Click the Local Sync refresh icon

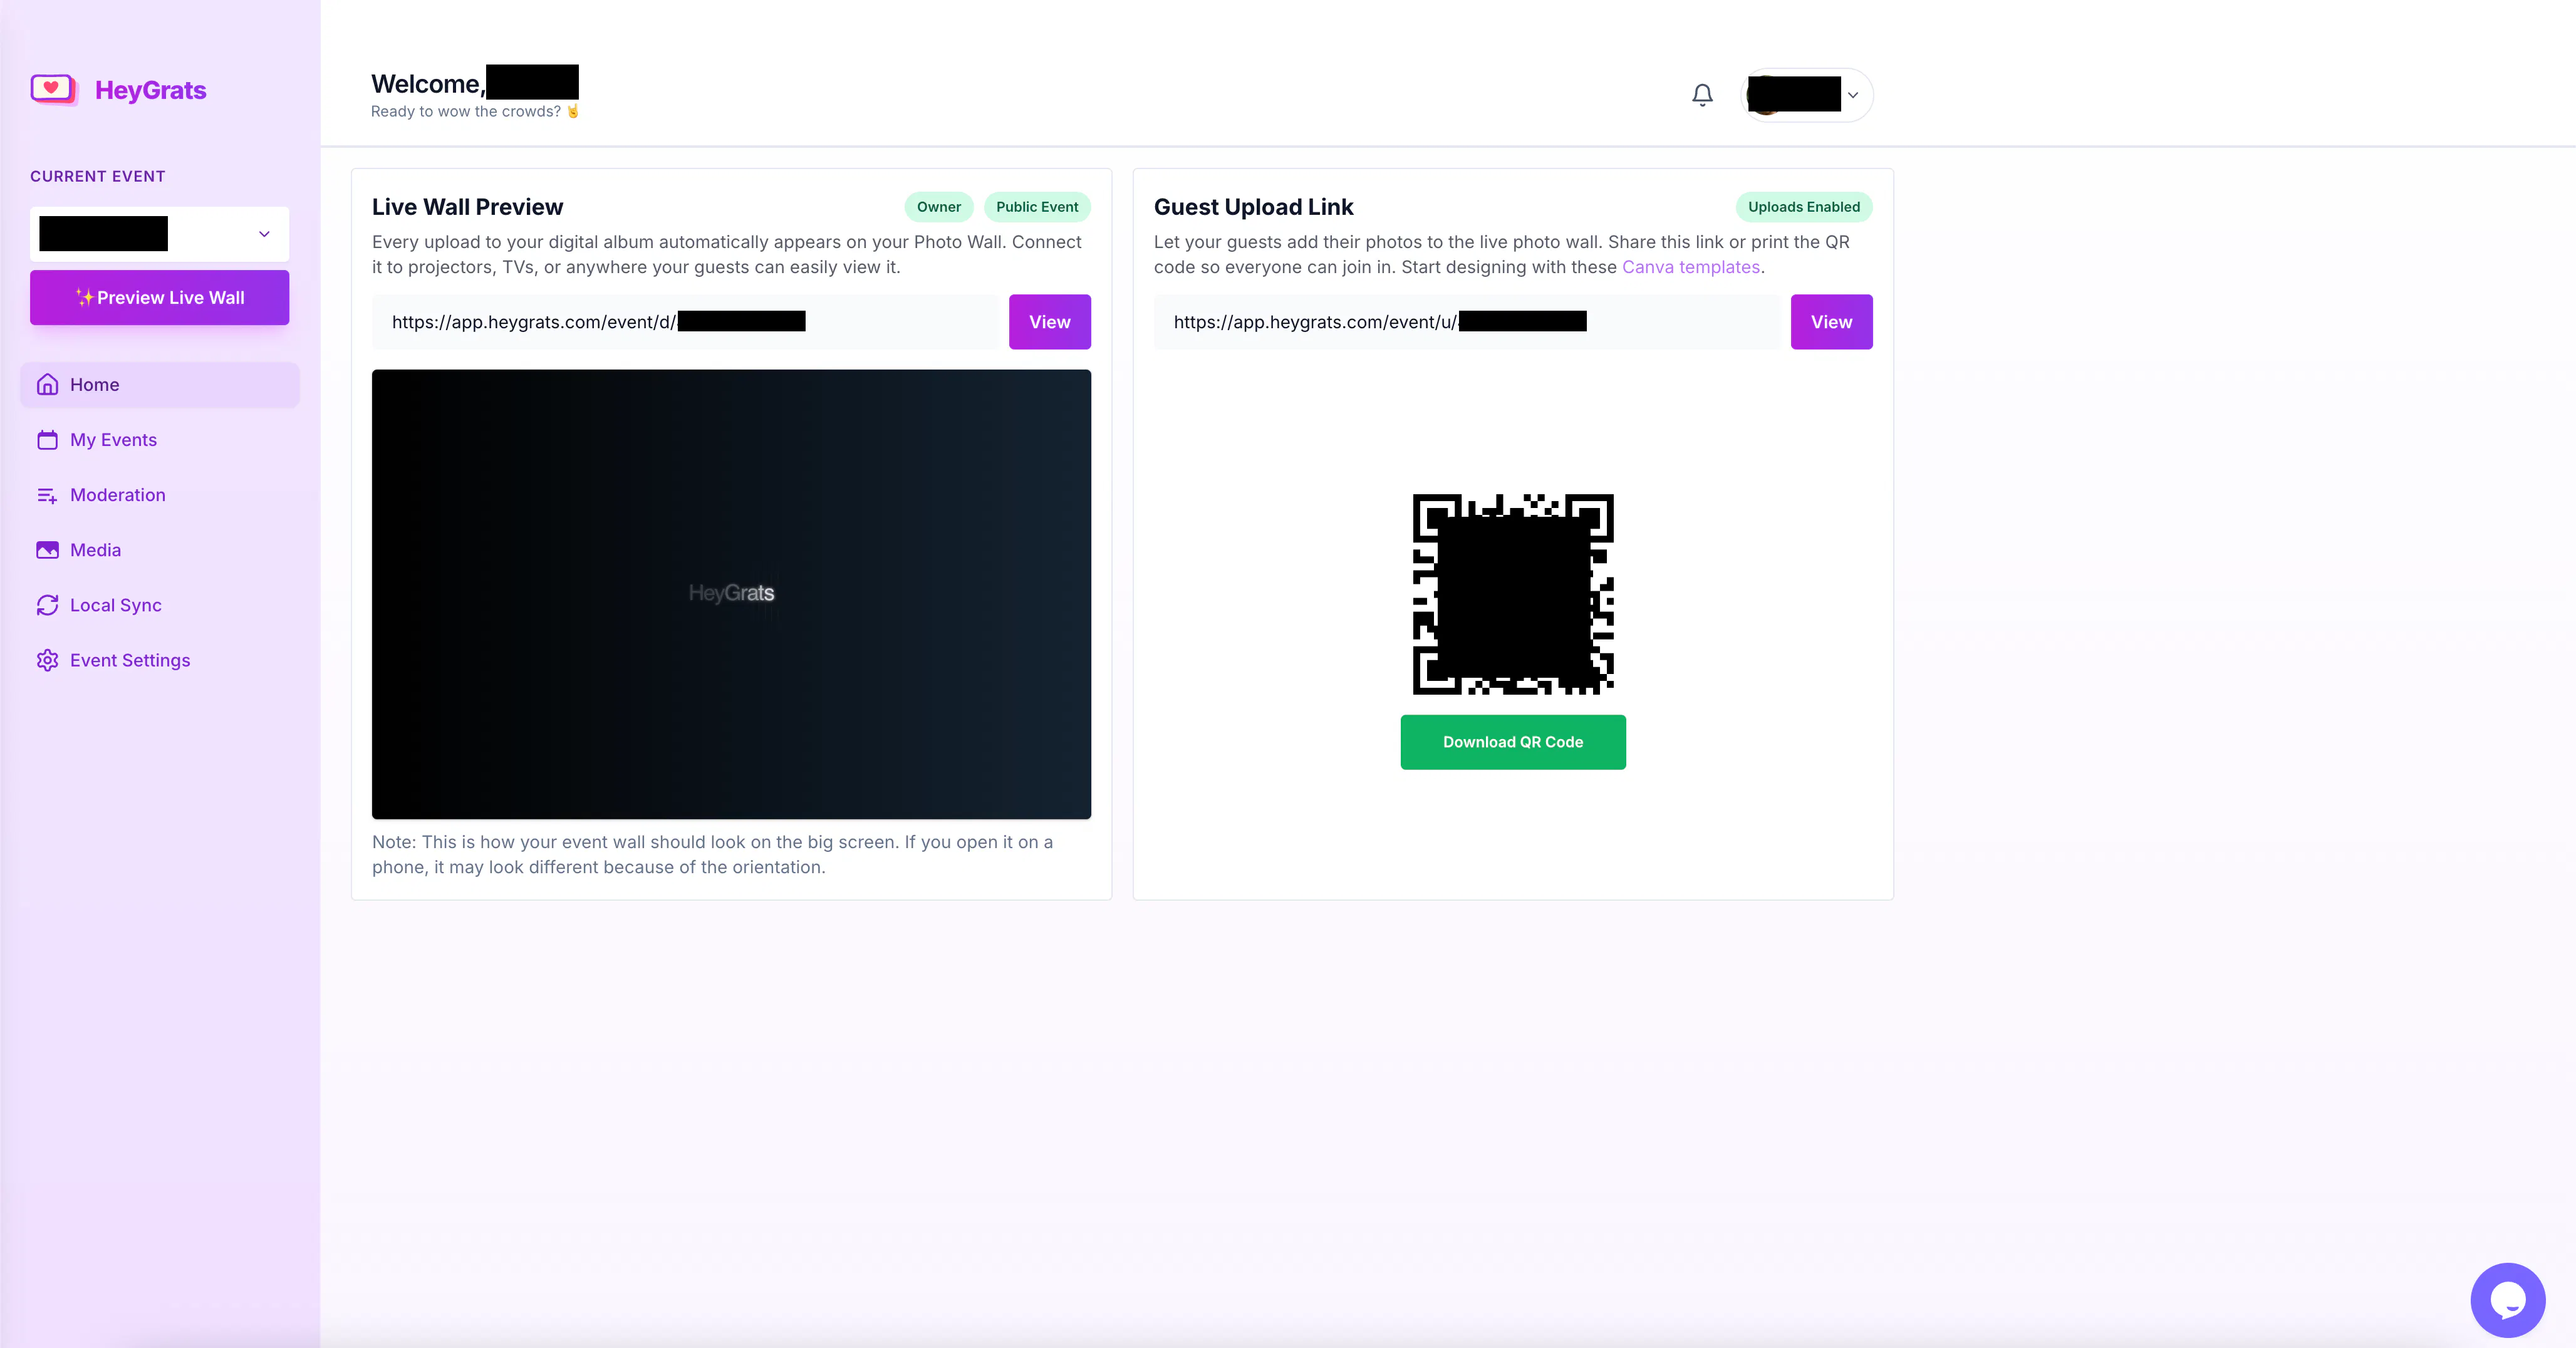pos(47,604)
